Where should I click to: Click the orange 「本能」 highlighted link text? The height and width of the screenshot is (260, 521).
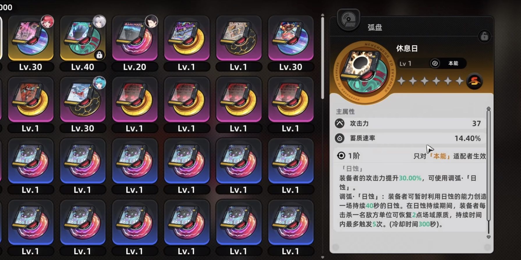point(440,156)
